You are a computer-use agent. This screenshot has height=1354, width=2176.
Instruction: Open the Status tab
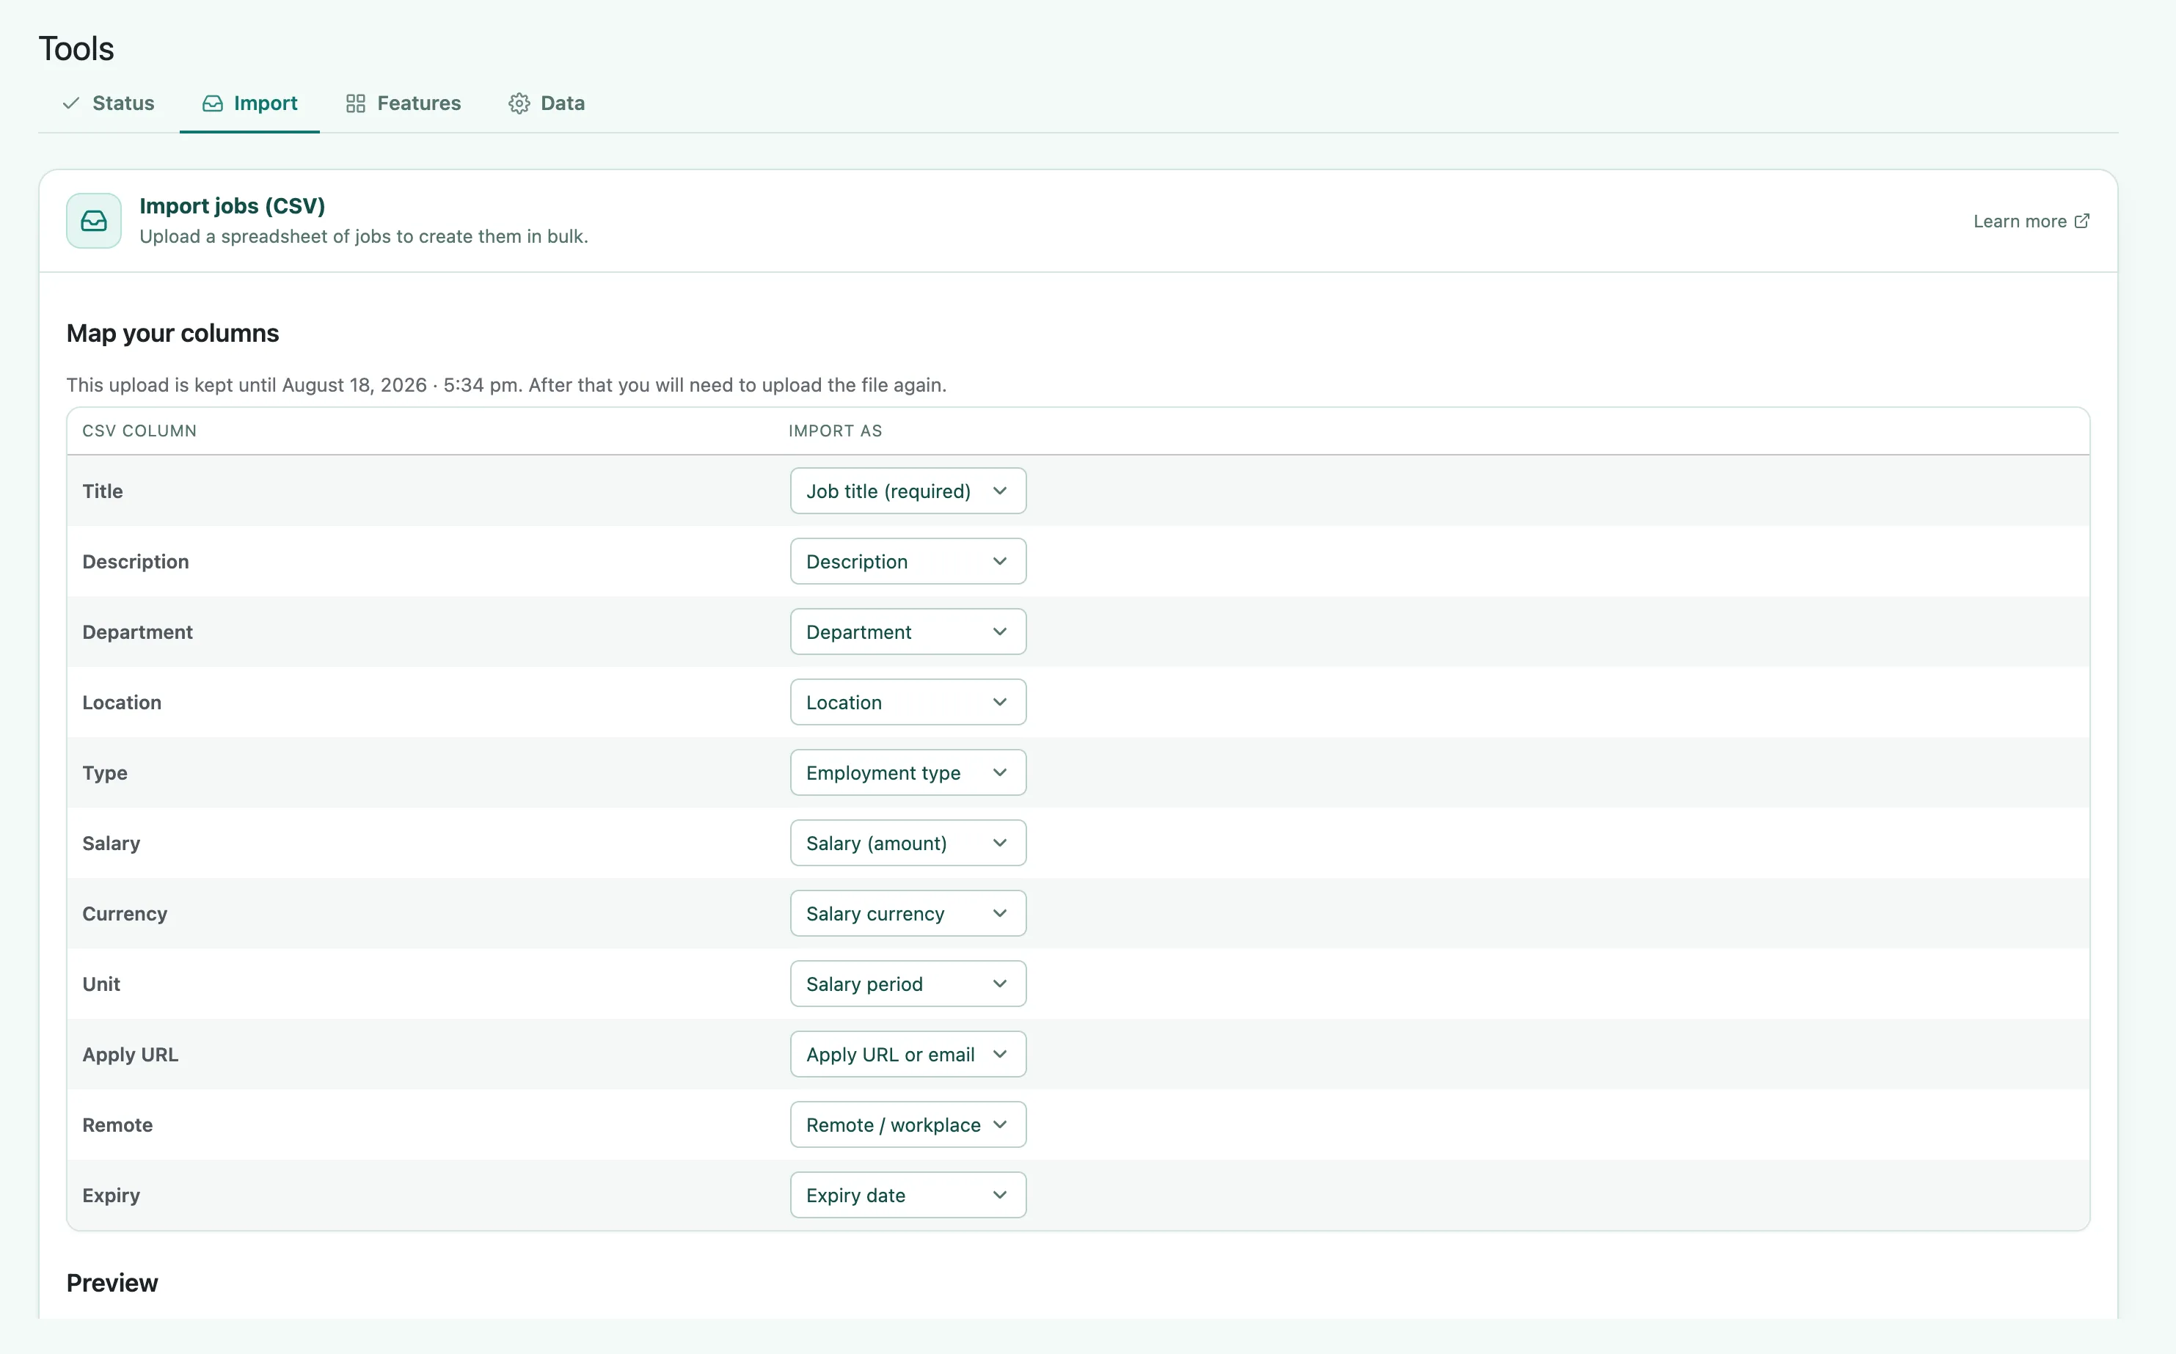click(109, 103)
